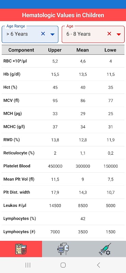126x273 pixels.
Task: Expand the Age Range dropdown arrow
Action: tap(53, 34)
